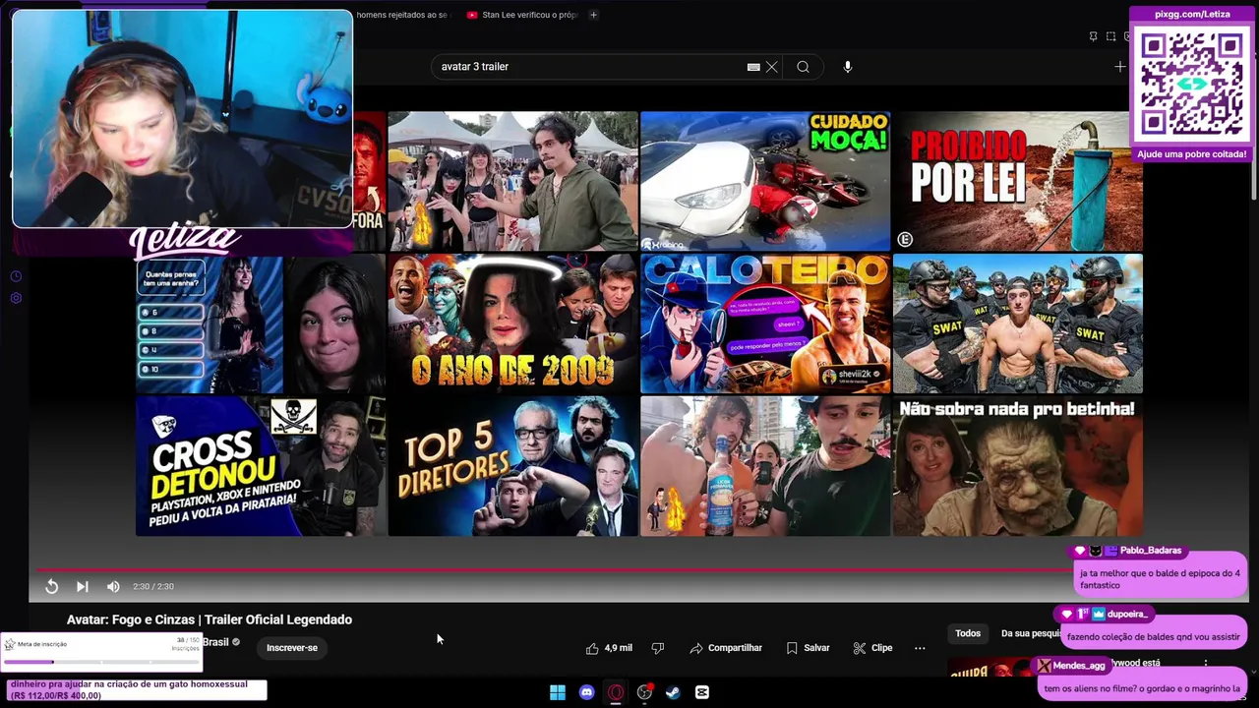Viewport: 1259px width, 708px height.
Task: Open a new browser tab with plus
Action: pos(593,15)
